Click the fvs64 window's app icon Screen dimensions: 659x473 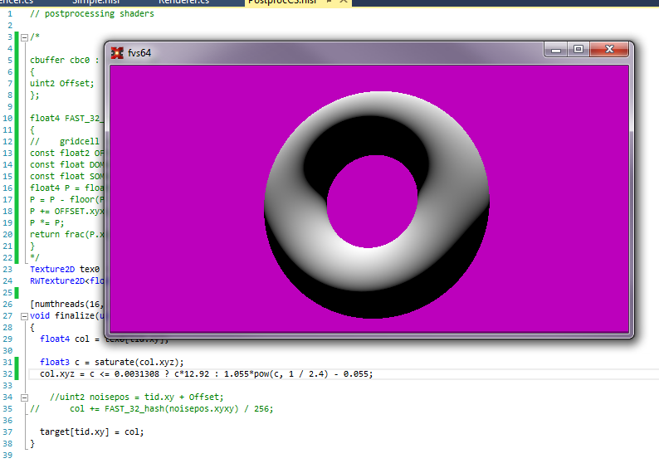click(117, 53)
